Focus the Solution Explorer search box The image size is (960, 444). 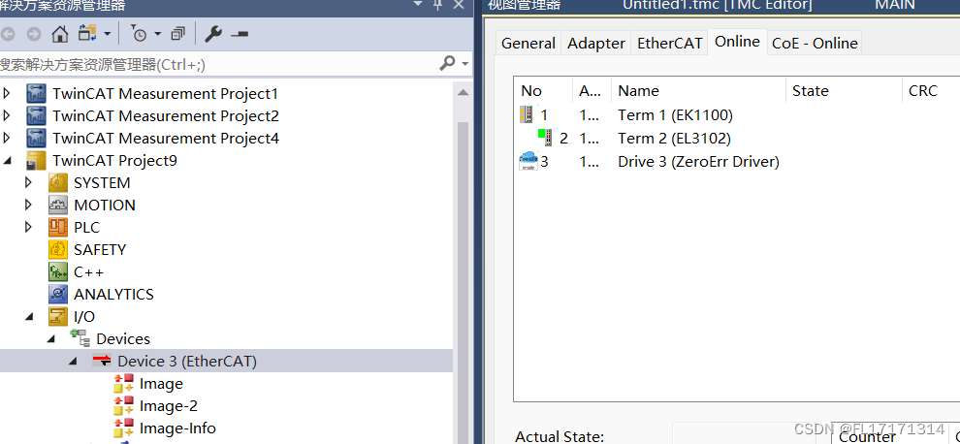click(x=217, y=64)
